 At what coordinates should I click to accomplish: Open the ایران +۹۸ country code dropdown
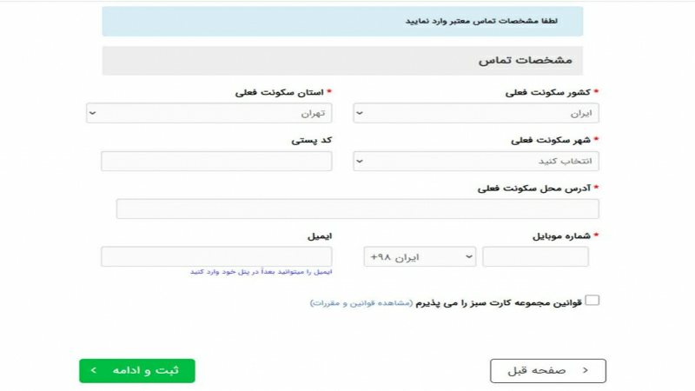point(420,256)
